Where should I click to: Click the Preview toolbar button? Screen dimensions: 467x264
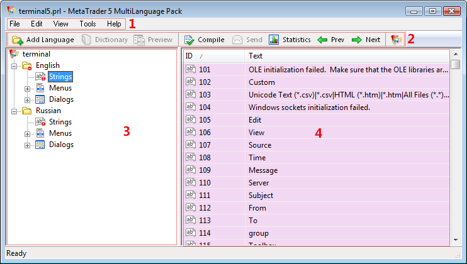coord(153,40)
